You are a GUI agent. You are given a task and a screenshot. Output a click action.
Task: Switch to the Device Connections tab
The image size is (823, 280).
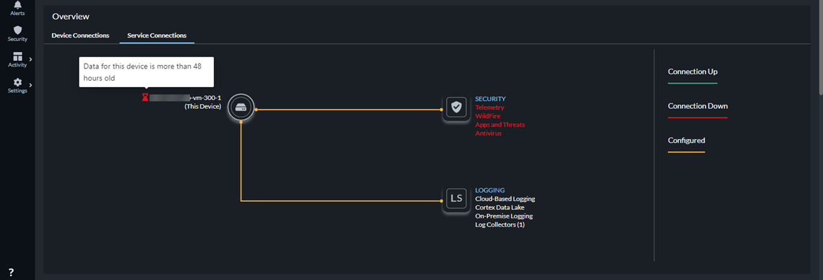tap(80, 35)
